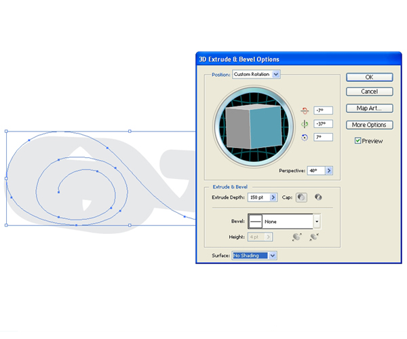Open the Perspective slider arrow
The width and height of the screenshot is (407, 339).
(x=329, y=170)
